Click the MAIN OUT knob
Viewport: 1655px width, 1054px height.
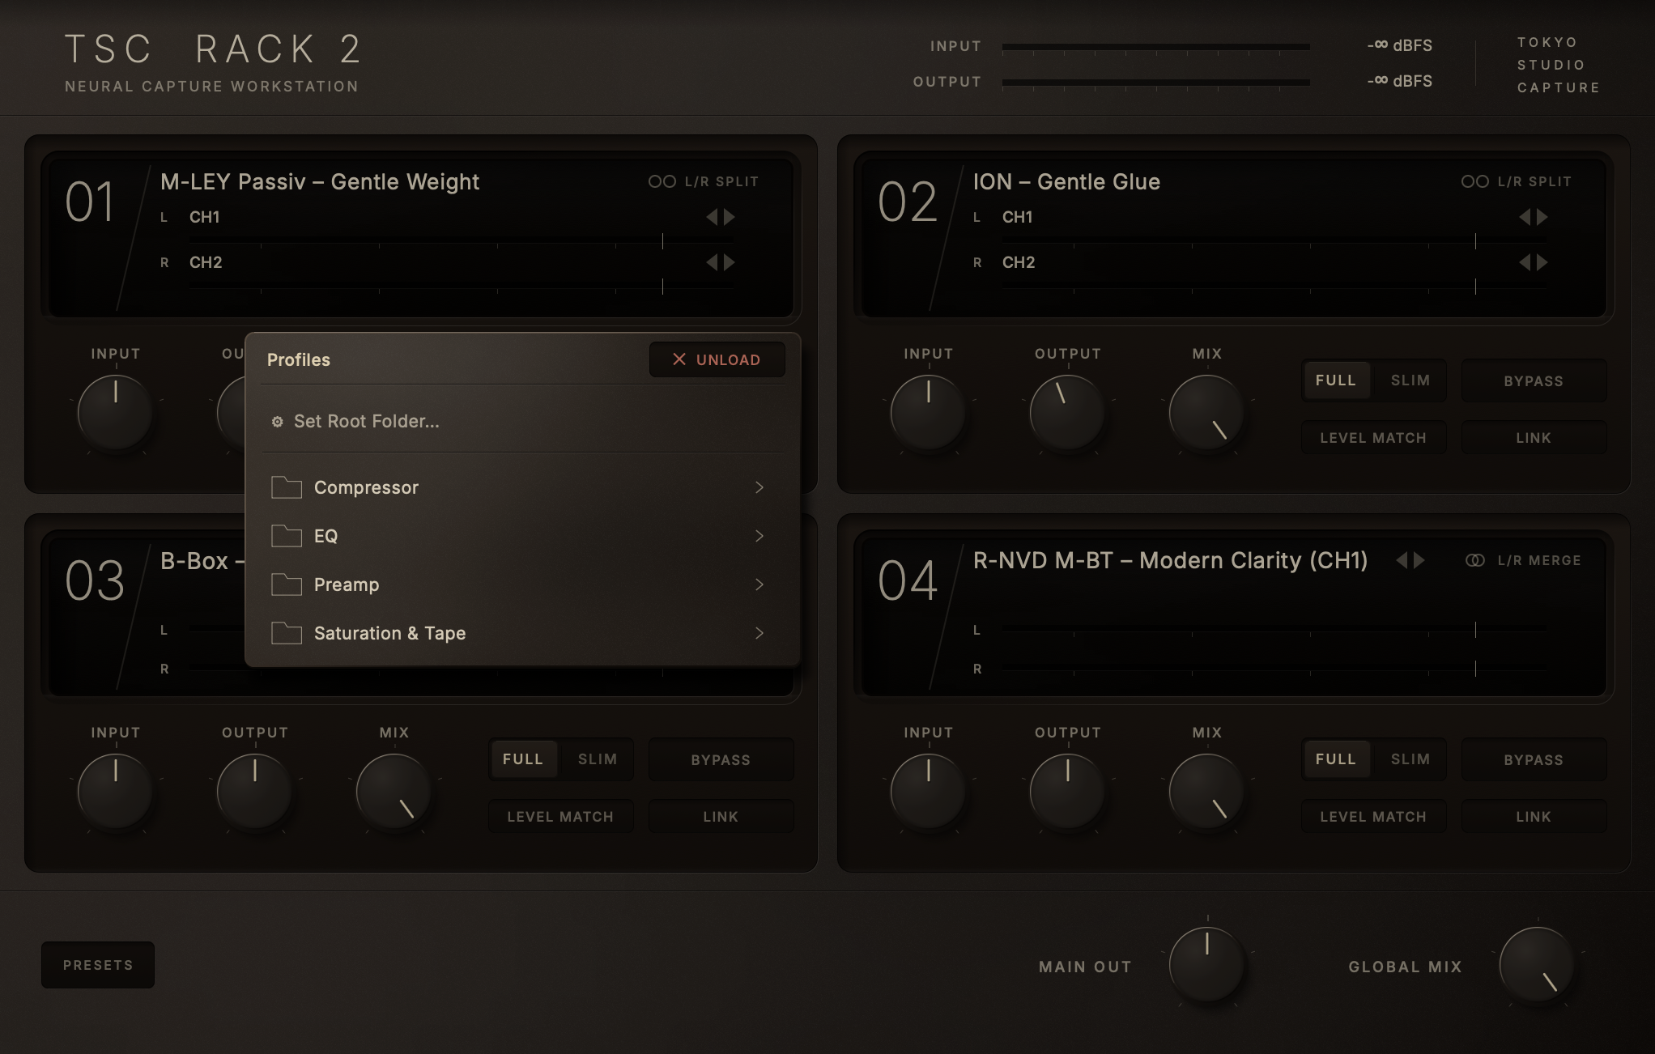pyautogui.click(x=1206, y=964)
